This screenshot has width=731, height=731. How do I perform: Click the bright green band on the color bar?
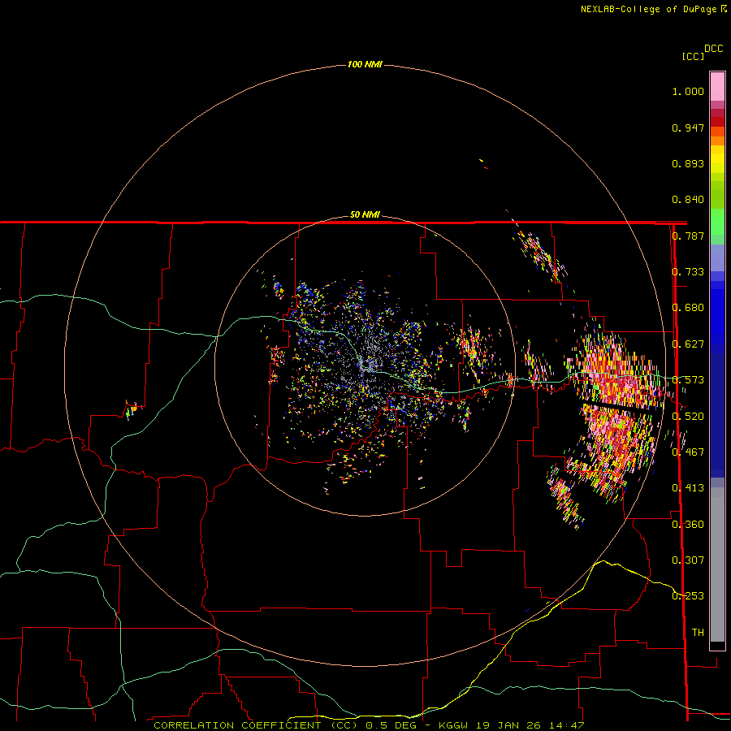coord(717,222)
